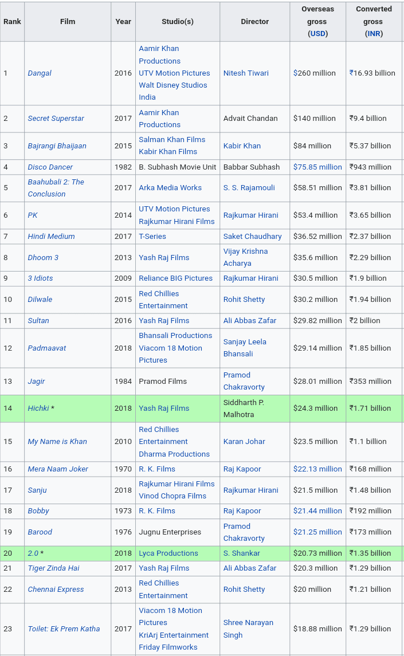
Task: Open the 2.0 film link
Action: pos(33,553)
